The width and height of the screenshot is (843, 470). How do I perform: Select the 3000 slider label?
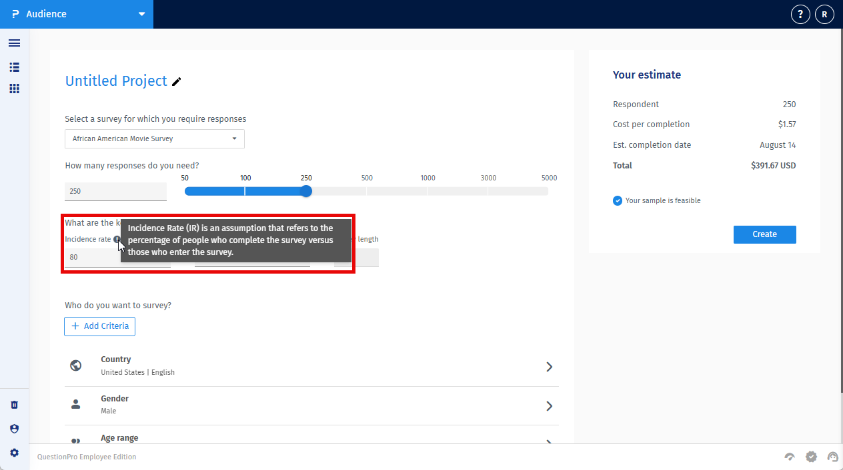click(x=488, y=178)
